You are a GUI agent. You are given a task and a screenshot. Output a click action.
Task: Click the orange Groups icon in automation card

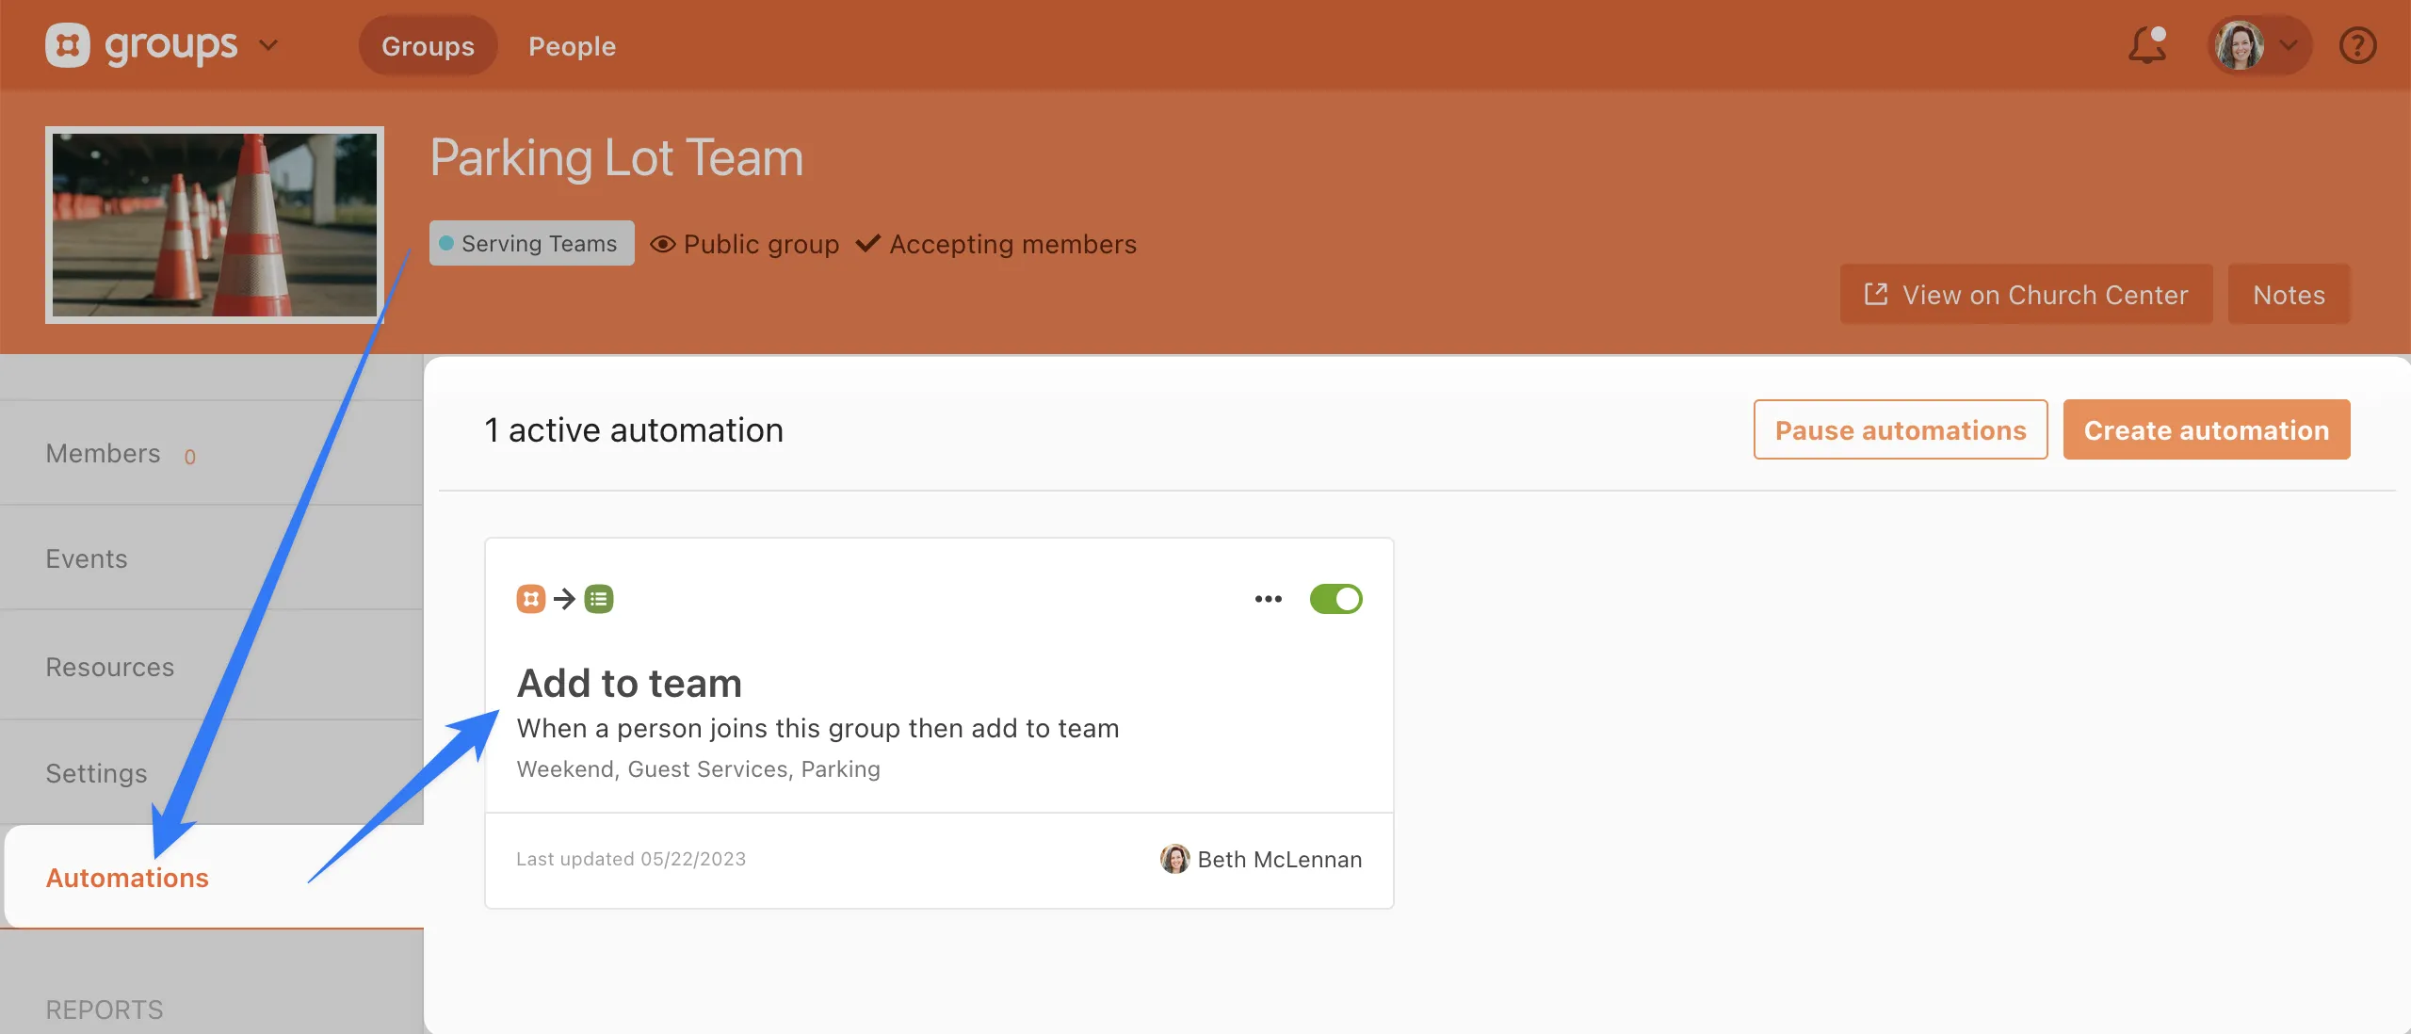[x=531, y=599]
